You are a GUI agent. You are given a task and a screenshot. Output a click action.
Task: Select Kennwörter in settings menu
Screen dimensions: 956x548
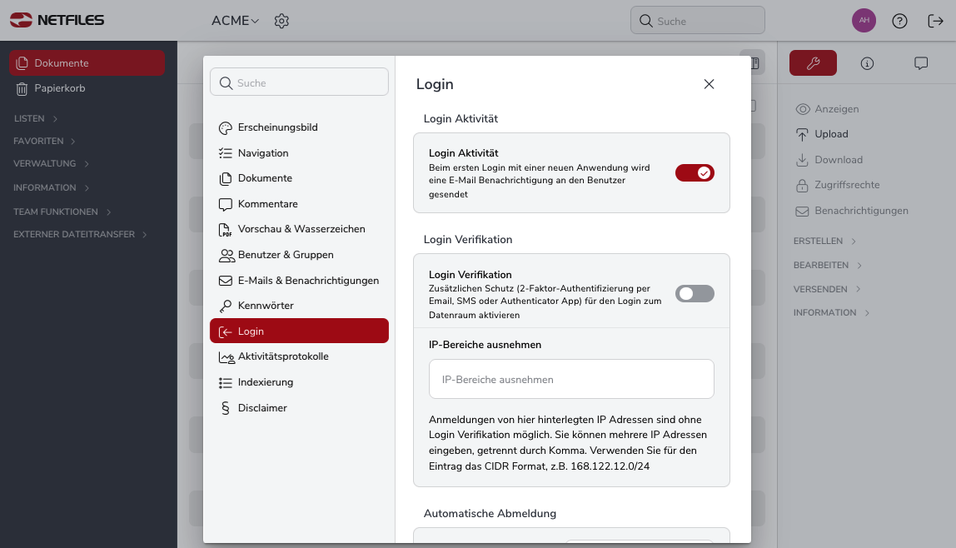(266, 306)
